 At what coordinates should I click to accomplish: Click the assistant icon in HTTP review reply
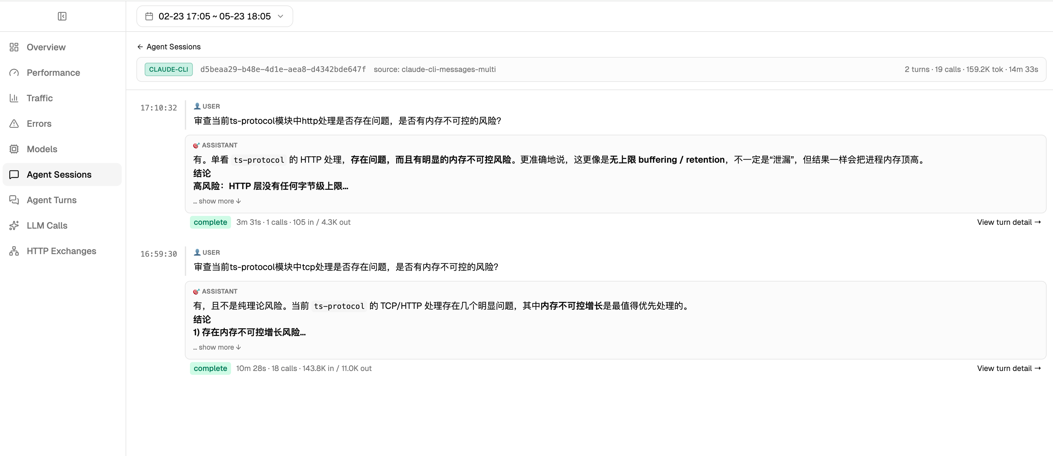coord(196,145)
